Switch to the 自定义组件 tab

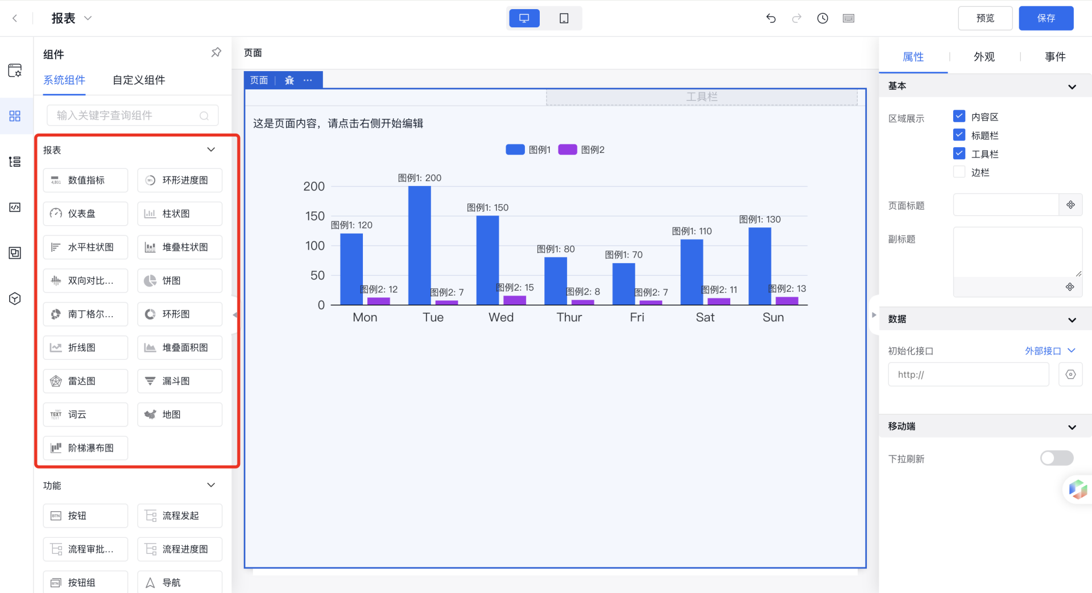(x=139, y=80)
